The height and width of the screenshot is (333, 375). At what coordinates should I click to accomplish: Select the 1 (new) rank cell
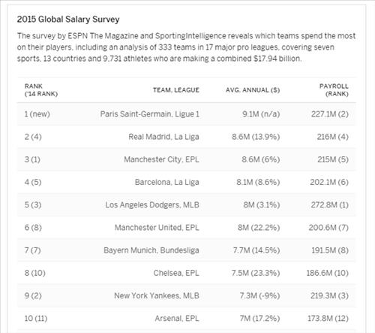click(x=37, y=114)
